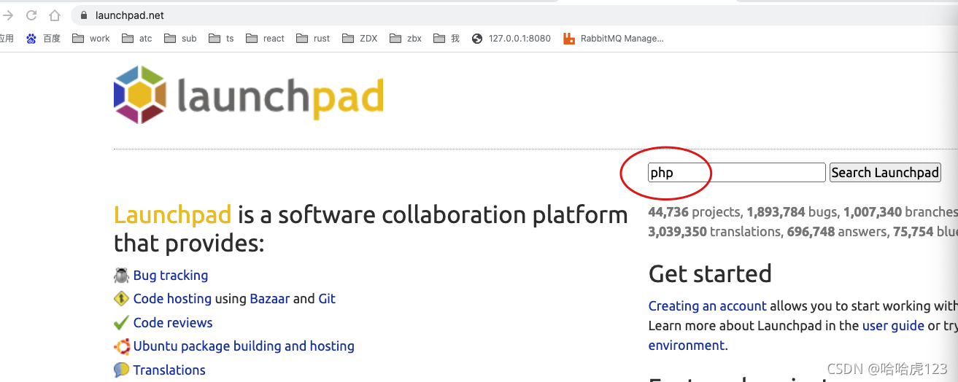Image resolution: width=958 pixels, height=382 pixels.
Task: Open the 百度 bookmark
Action: tap(44, 39)
